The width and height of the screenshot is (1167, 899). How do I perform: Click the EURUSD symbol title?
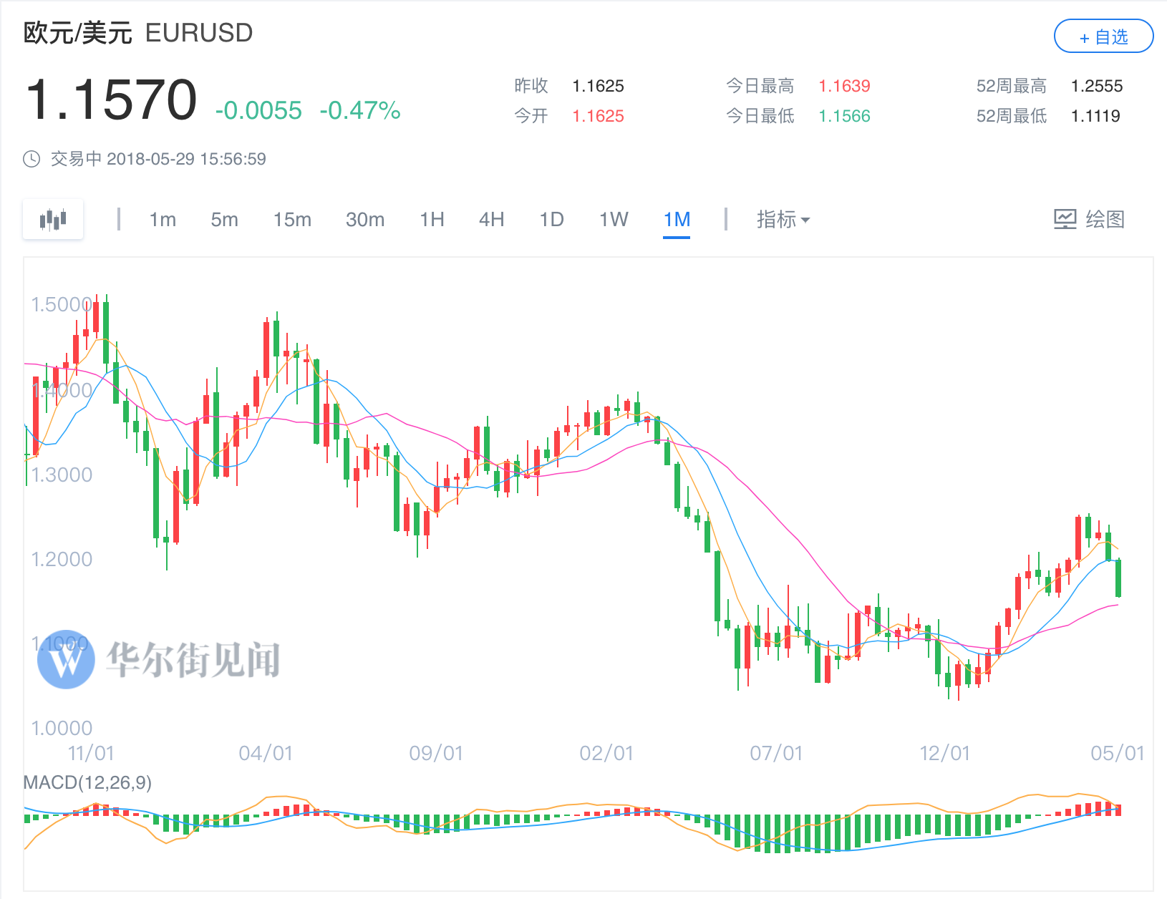(199, 33)
